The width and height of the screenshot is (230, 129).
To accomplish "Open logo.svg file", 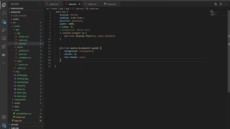I will click(x=20, y=89).
